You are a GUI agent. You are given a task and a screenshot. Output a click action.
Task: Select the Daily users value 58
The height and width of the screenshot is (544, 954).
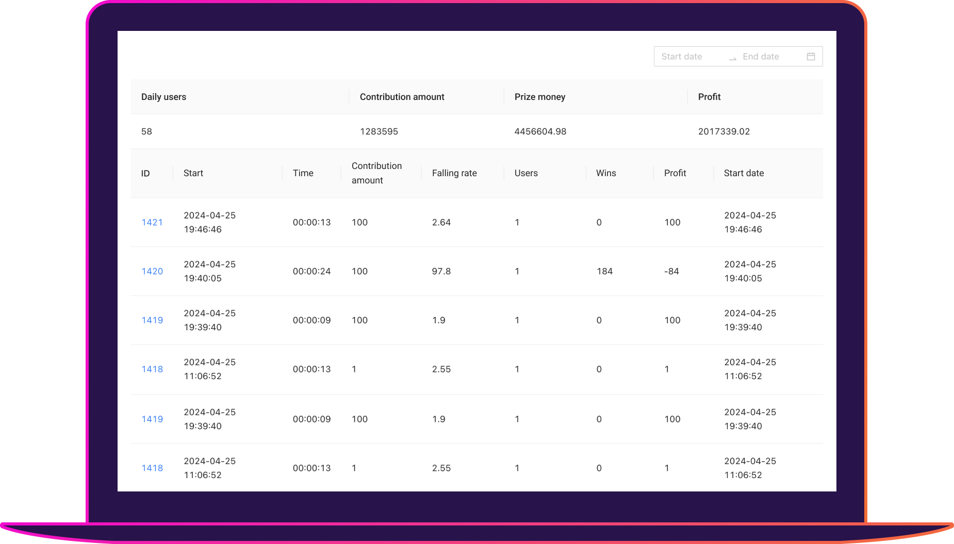146,131
